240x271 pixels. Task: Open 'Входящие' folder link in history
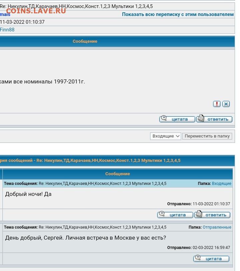pos(222,184)
